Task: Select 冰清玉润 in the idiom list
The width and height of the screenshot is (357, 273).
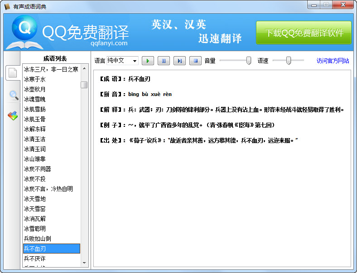Action: click(x=52, y=149)
